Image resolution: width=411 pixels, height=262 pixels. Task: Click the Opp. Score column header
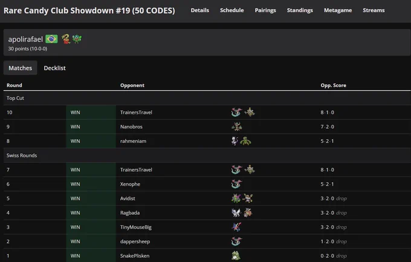(333, 85)
